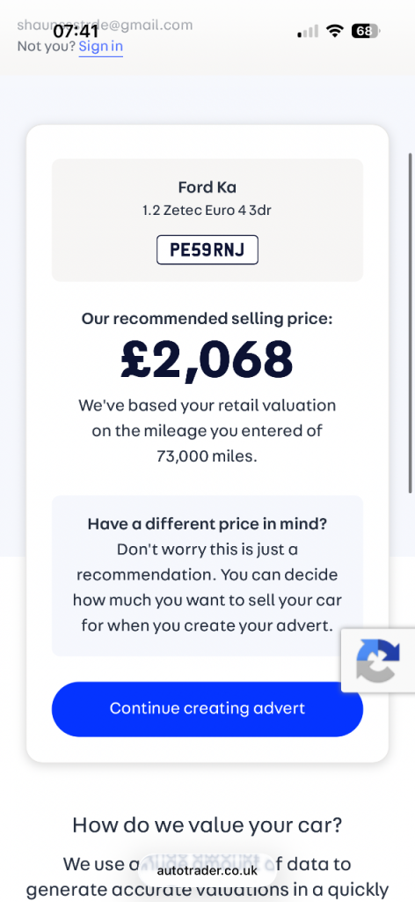Tap the vehicle summary grey panel

207,220
